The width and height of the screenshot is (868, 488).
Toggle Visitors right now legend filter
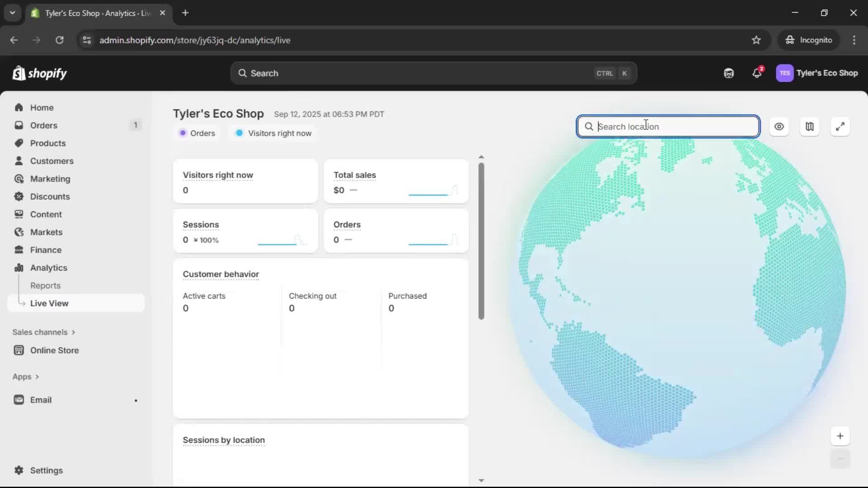(x=274, y=133)
